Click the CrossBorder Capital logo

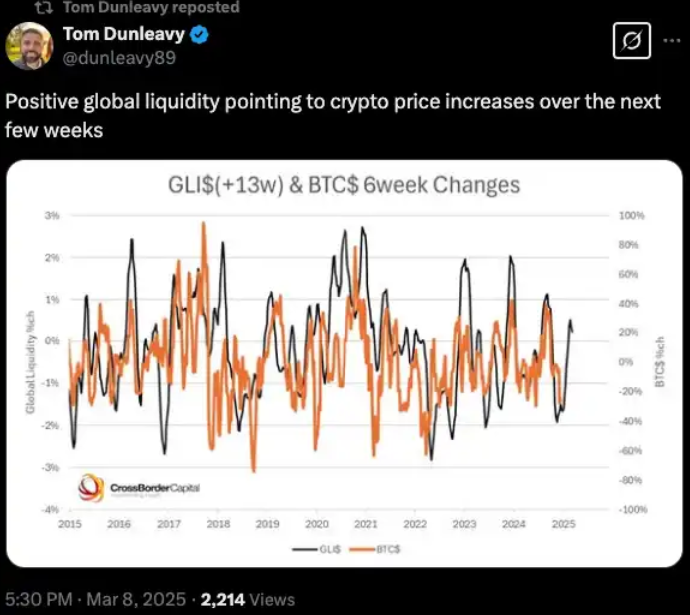[x=139, y=488]
